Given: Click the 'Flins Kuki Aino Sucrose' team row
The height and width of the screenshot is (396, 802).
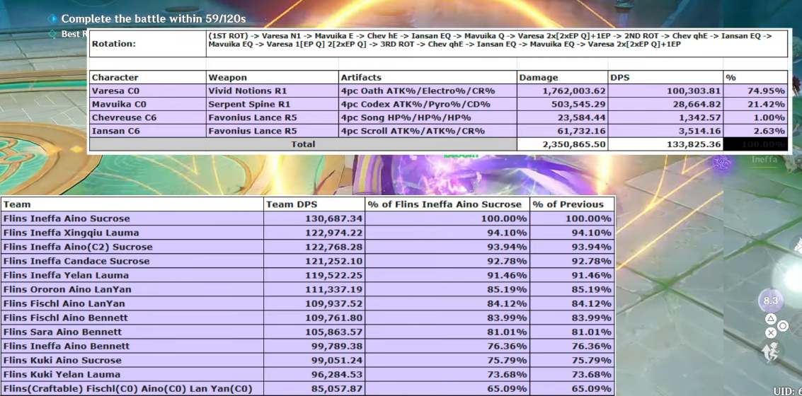Looking at the screenshot, I should click(307, 360).
